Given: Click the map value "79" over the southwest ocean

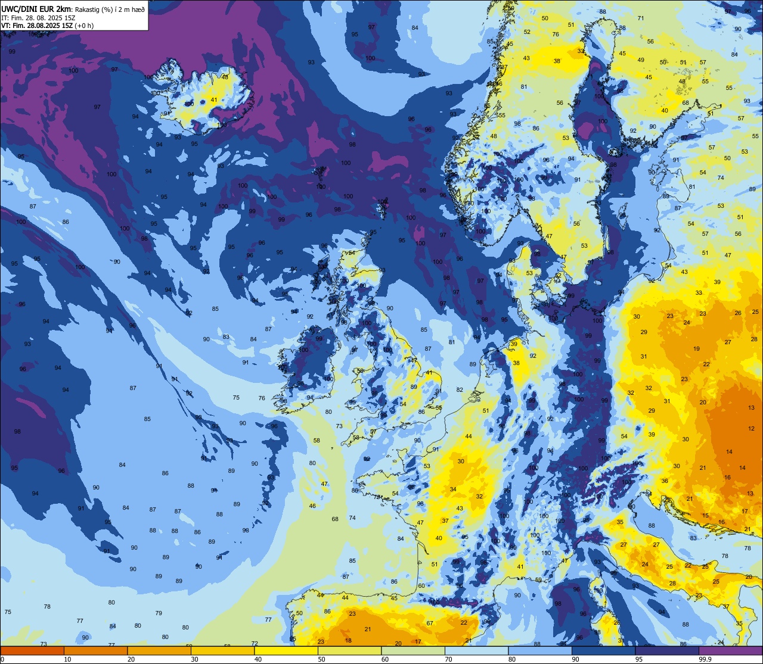Looking at the screenshot, I should [159, 613].
